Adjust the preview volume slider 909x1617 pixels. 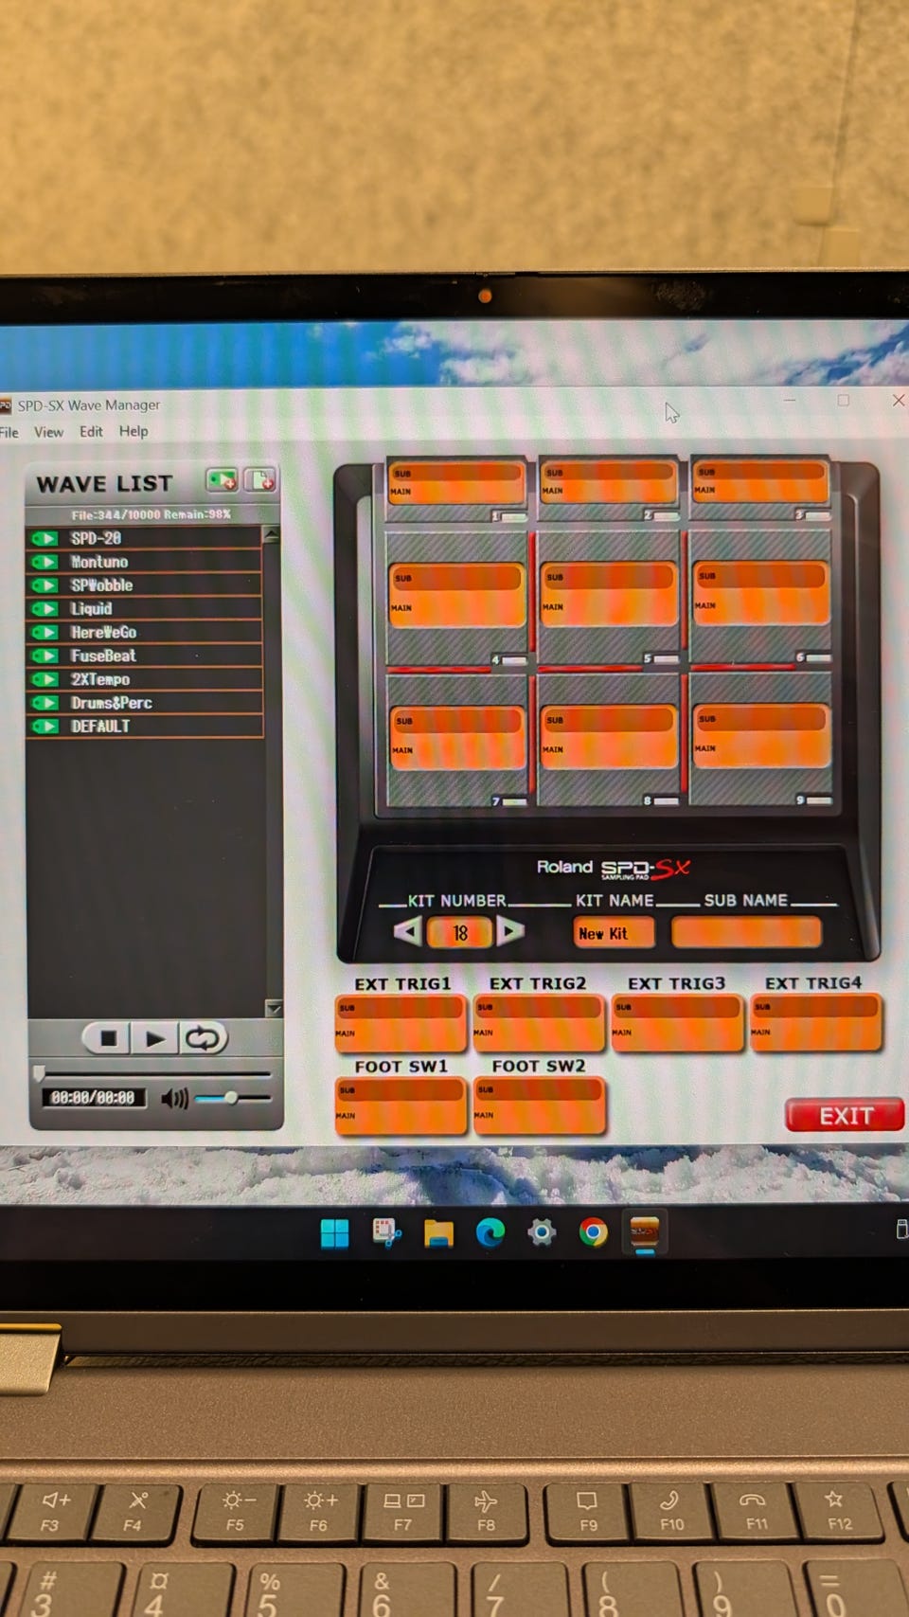tap(232, 1098)
